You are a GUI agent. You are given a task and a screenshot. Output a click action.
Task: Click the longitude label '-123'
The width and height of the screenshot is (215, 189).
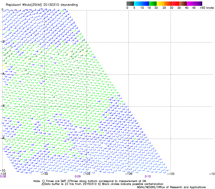(171, 174)
